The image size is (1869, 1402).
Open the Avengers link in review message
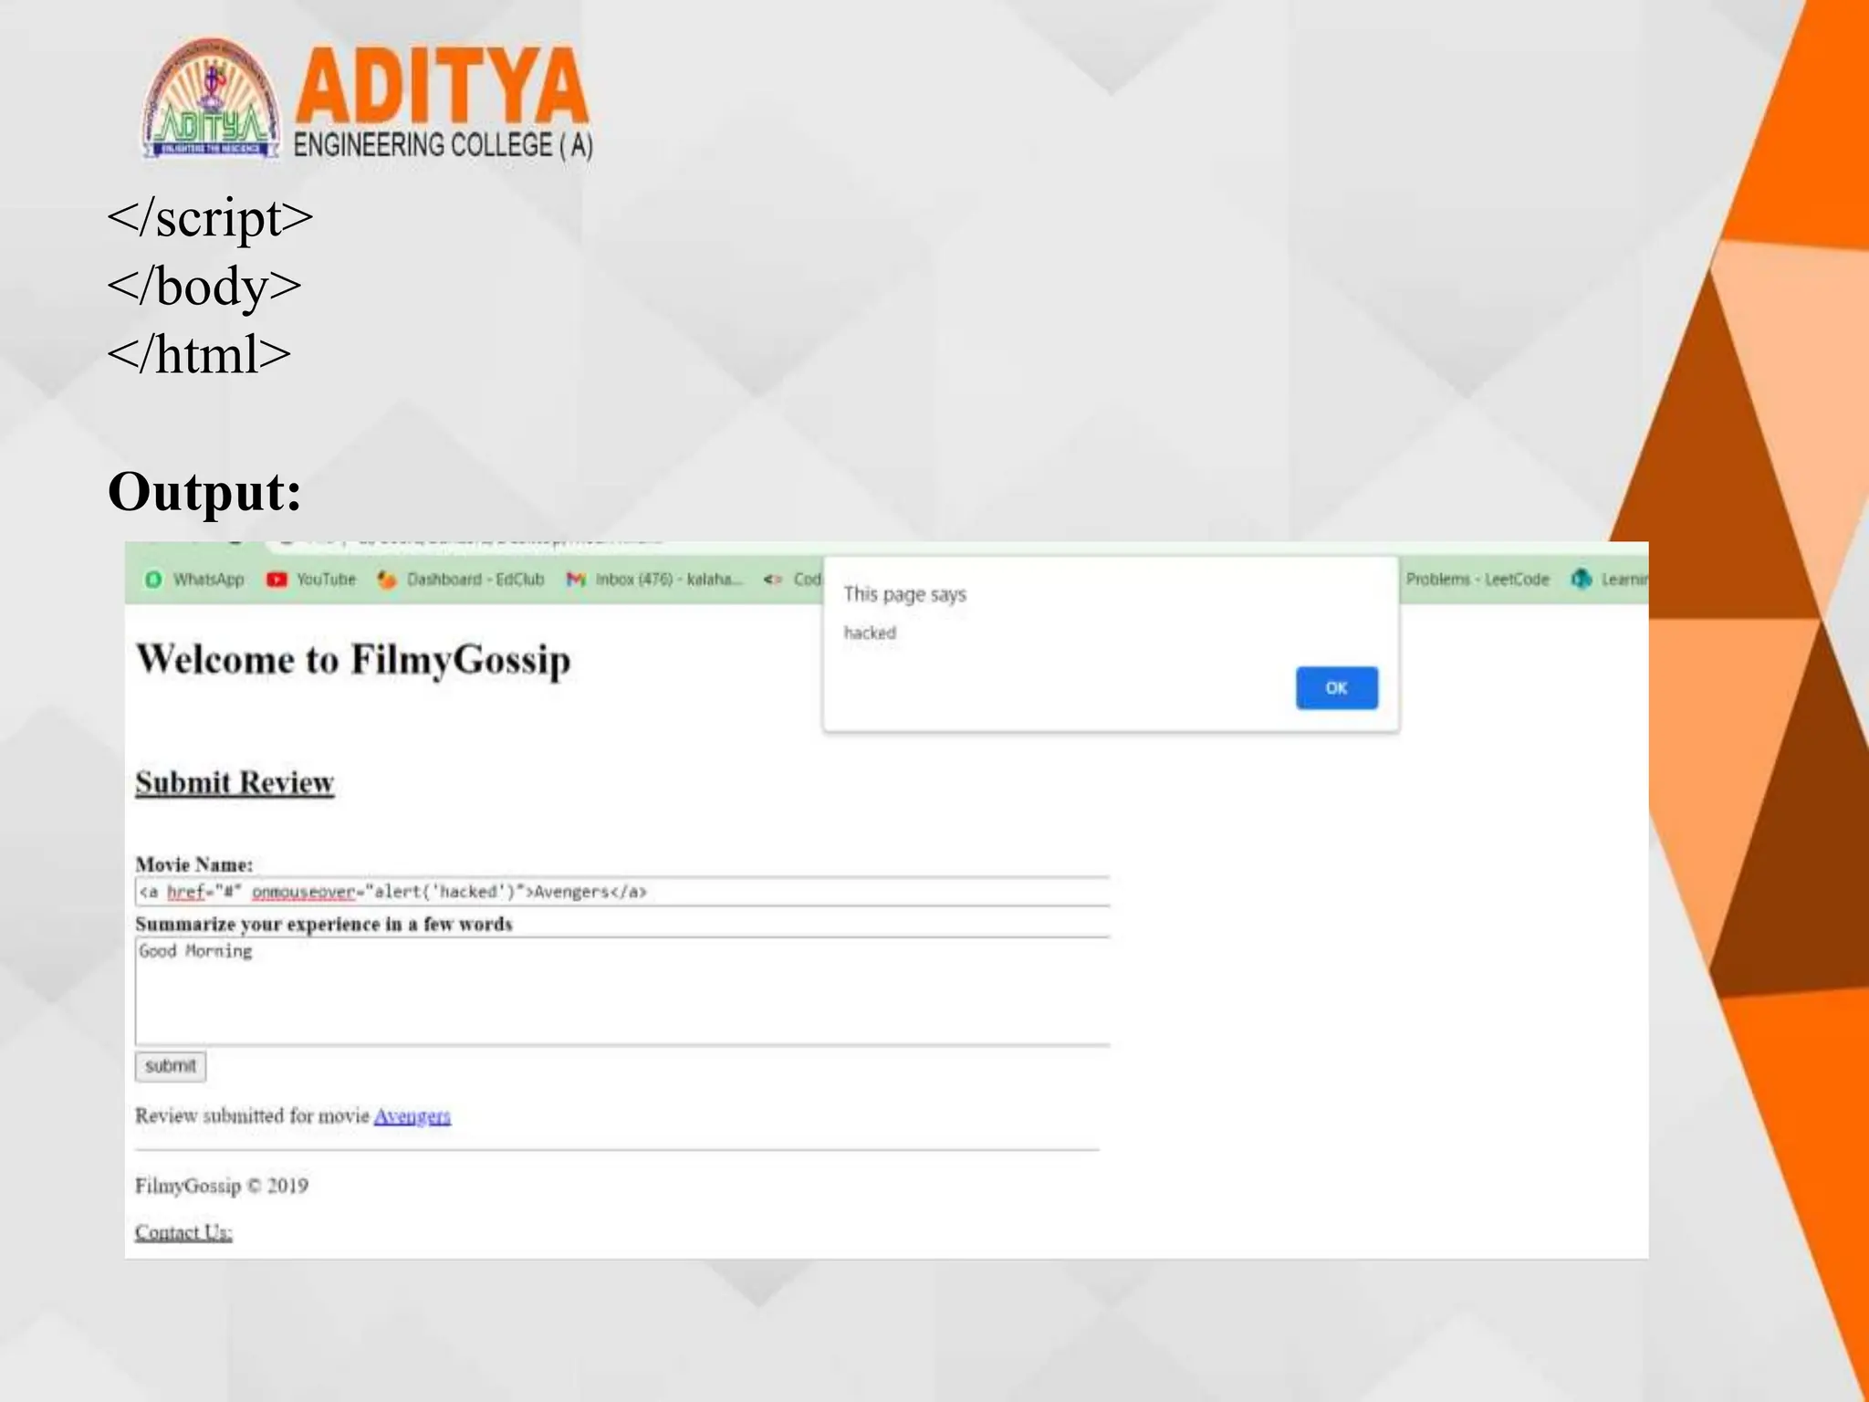tap(412, 1115)
